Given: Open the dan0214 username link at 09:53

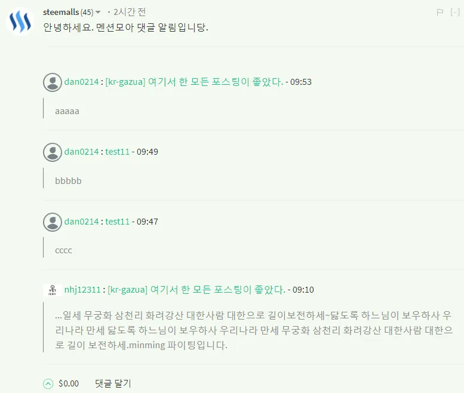Looking at the screenshot, I should (81, 82).
